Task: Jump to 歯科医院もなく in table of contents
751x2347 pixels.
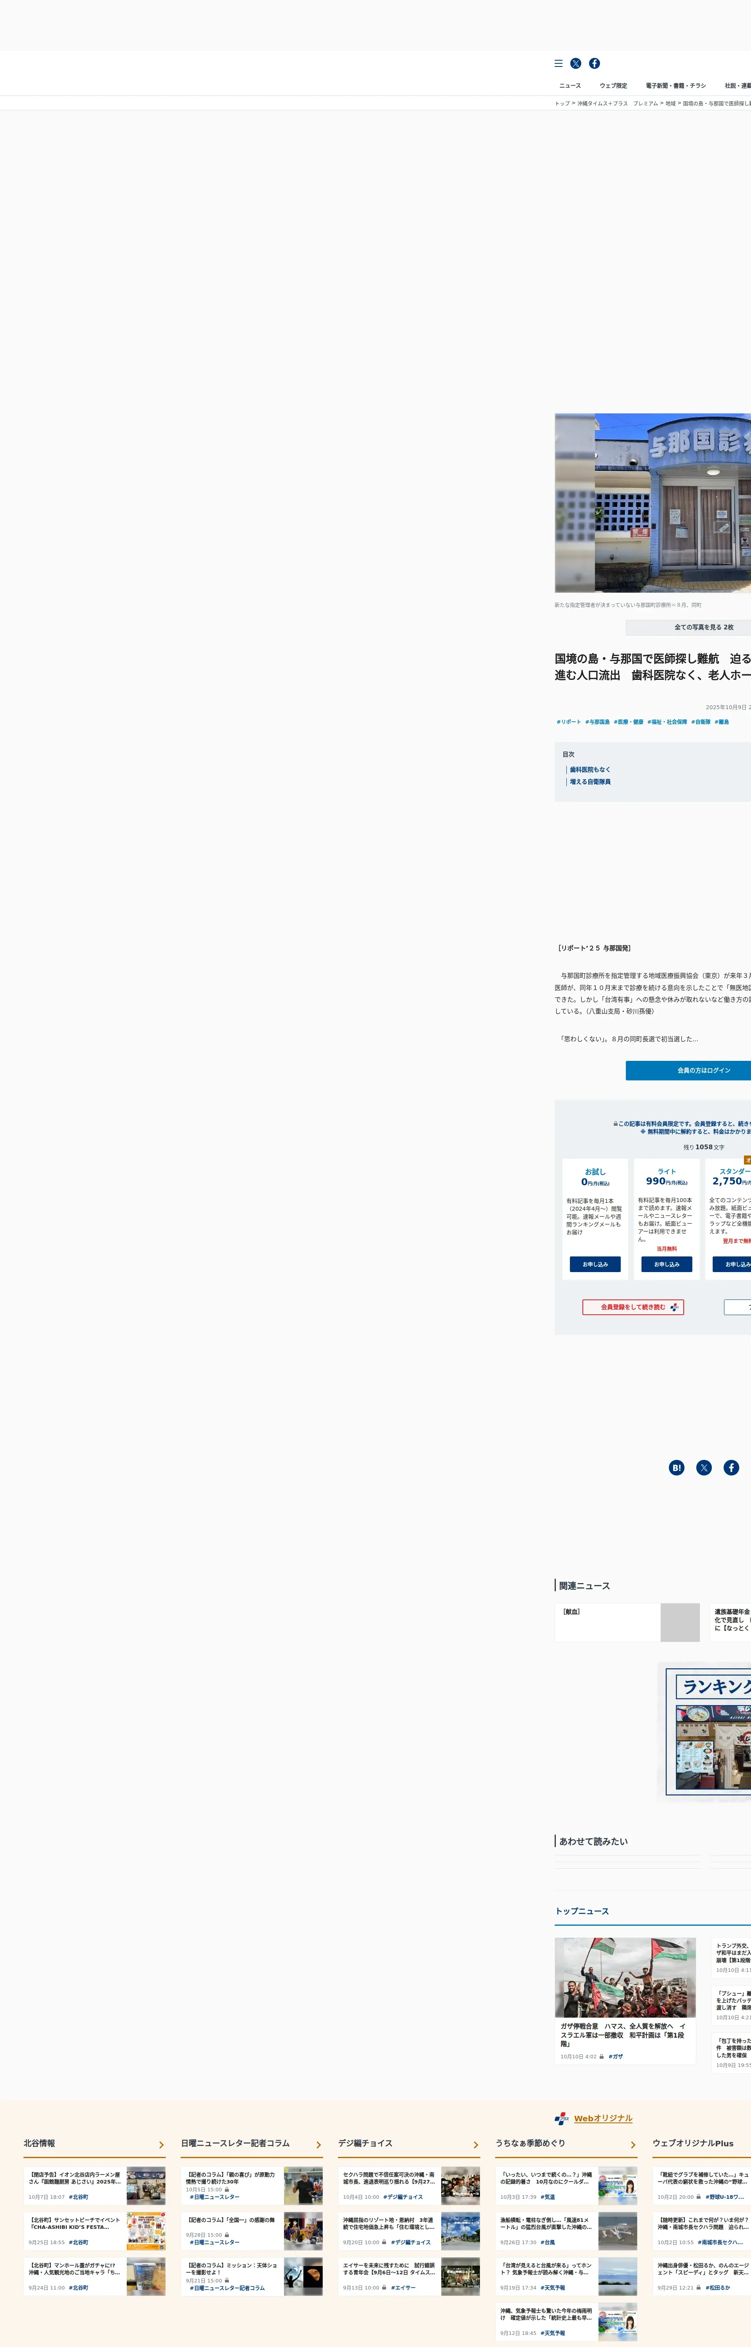Action: tap(590, 770)
